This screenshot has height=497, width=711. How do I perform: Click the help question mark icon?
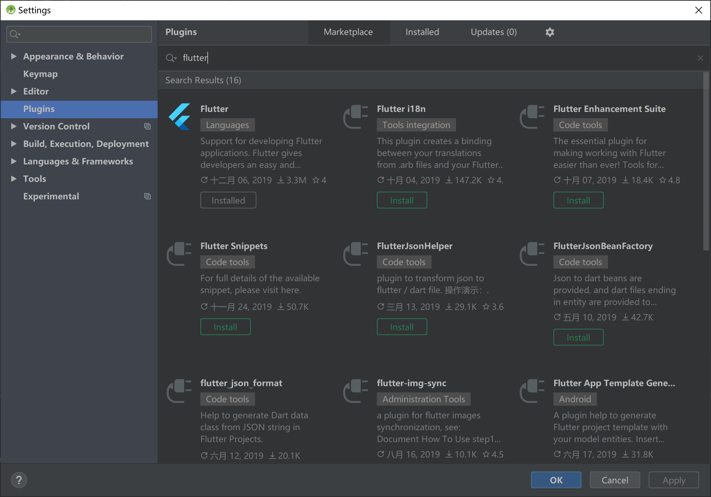coord(19,480)
